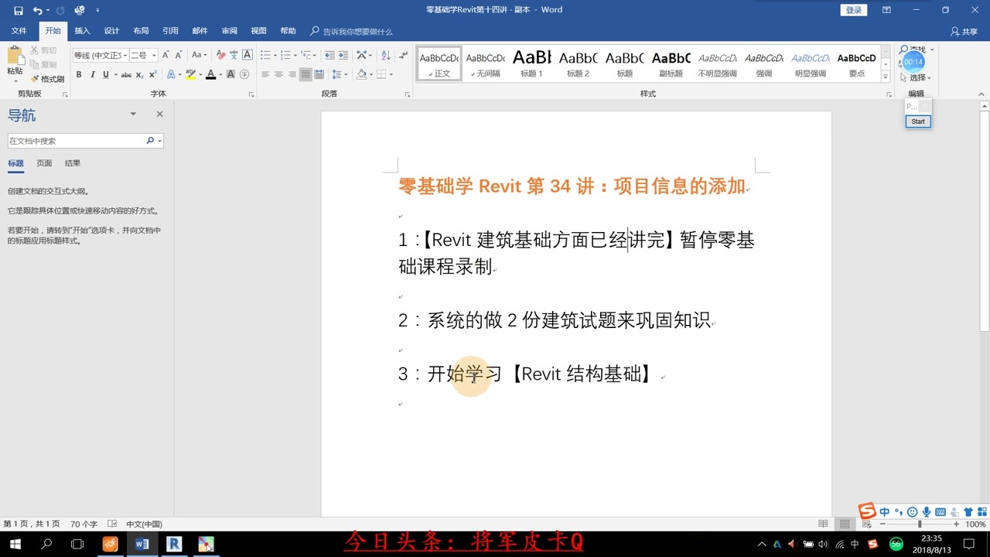This screenshot has width=990, height=557.
Task: Open the 审阅 (Review) ribbon tab
Action: click(x=229, y=31)
